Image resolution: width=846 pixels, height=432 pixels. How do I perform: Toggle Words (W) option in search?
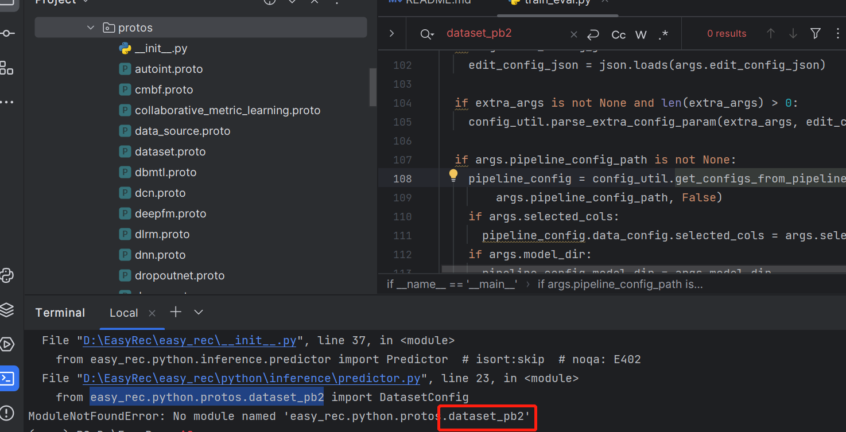[x=641, y=35]
